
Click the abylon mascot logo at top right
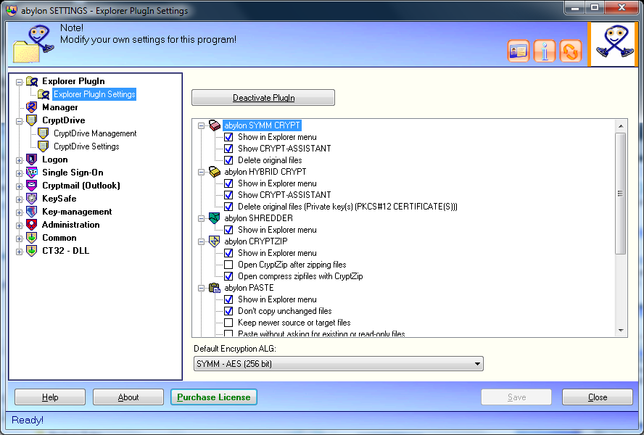(614, 43)
